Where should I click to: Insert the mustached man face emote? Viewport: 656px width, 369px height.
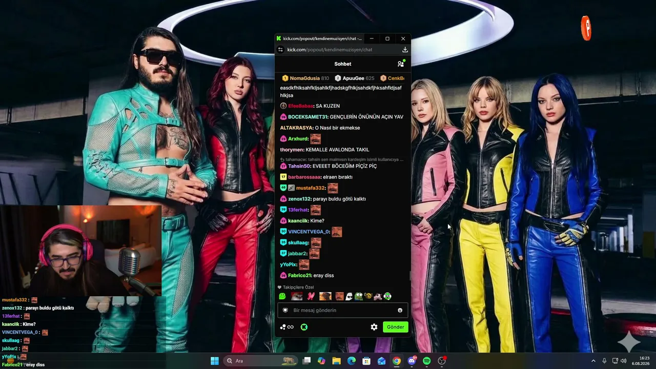[x=339, y=296]
